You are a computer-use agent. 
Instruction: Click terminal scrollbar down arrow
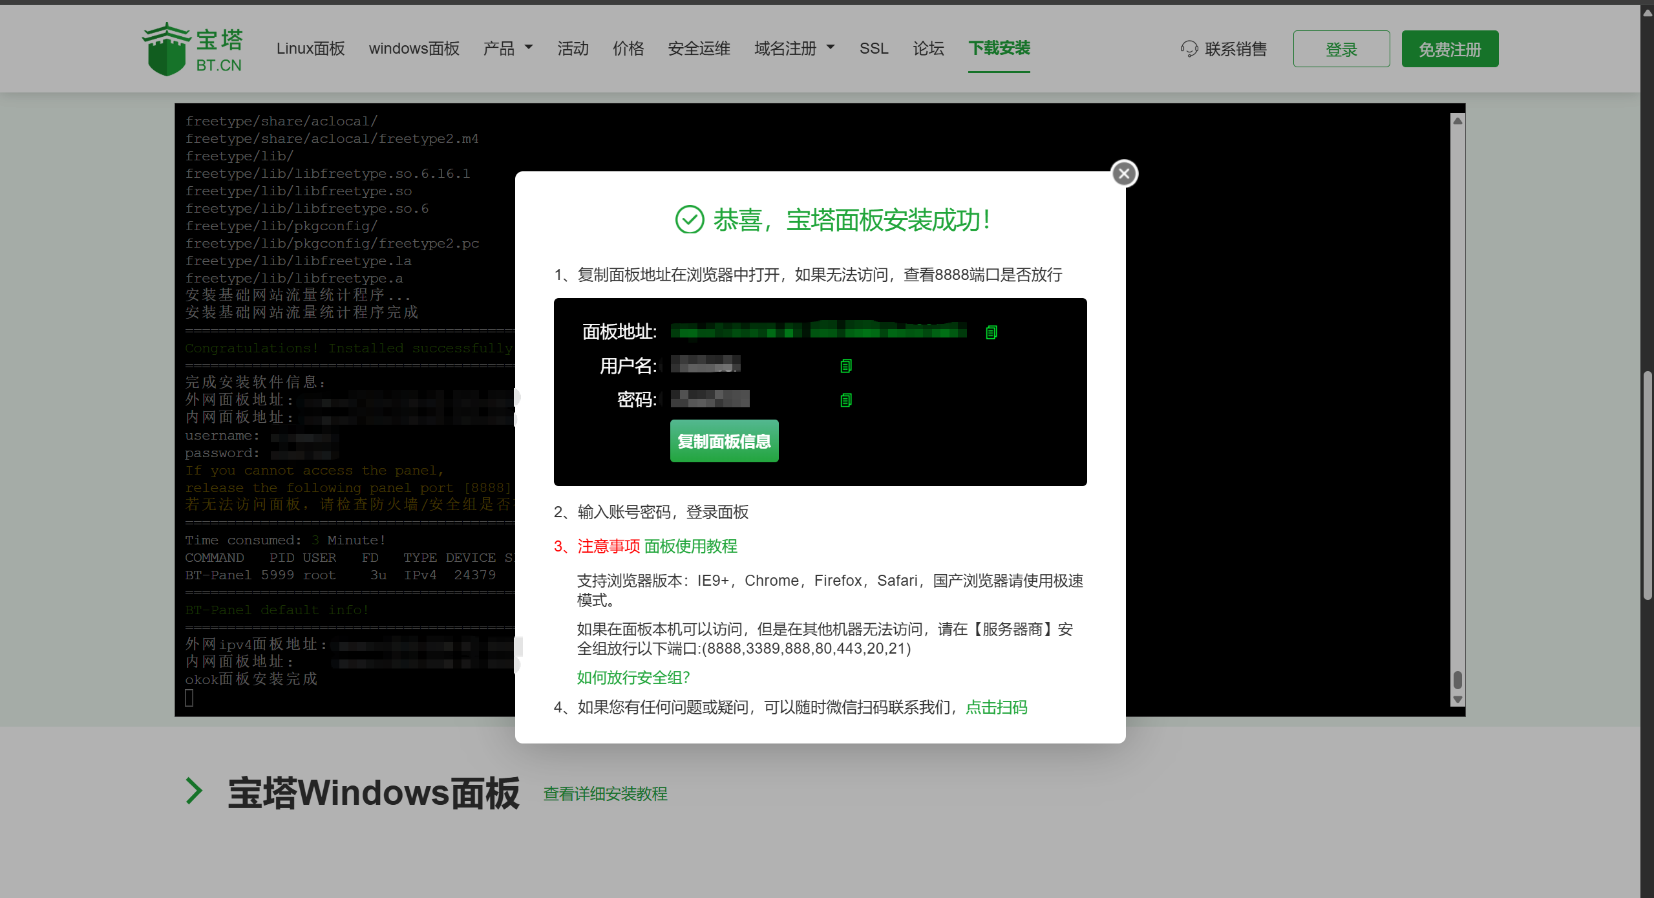coord(1457,699)
